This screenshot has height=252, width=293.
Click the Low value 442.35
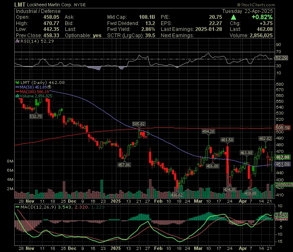[x=51, y=29]
